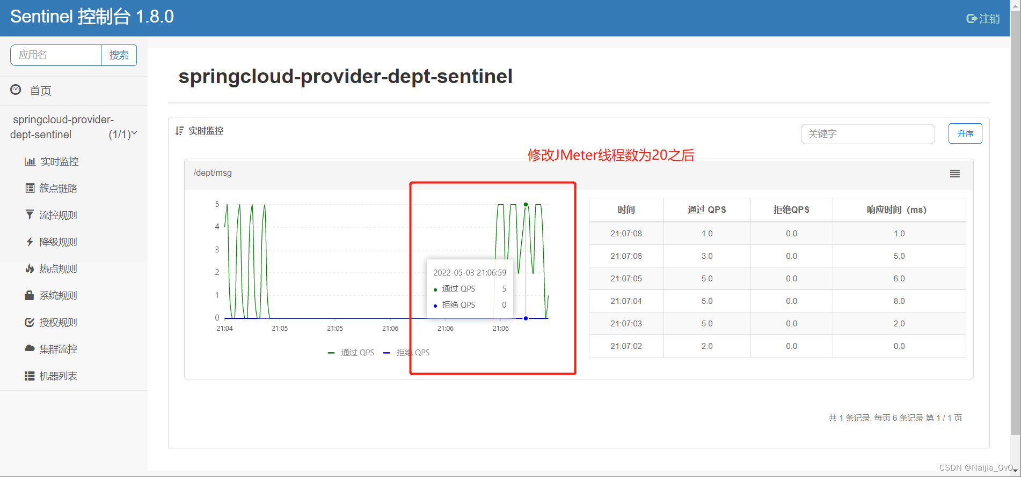Toggle the 通过 QPS legend series
This screenshot has width=1021, height=477.
click(351, 352)
